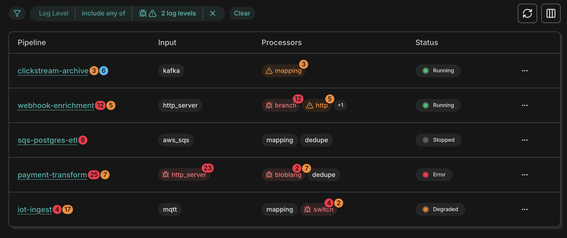The height and width of the screenshot is (238, 567).
Task: Click the Processors column header
Action: (282, 43)
